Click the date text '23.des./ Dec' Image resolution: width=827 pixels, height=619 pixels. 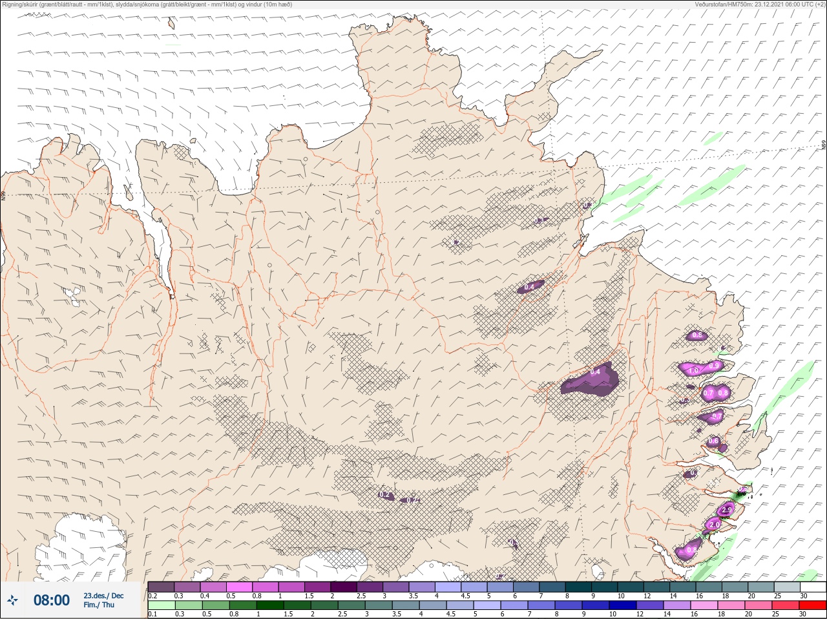pos(103,596)
